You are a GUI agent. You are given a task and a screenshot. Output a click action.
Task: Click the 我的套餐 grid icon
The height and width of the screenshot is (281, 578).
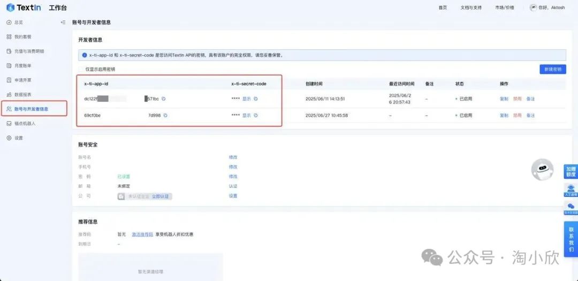click(9, 37)
